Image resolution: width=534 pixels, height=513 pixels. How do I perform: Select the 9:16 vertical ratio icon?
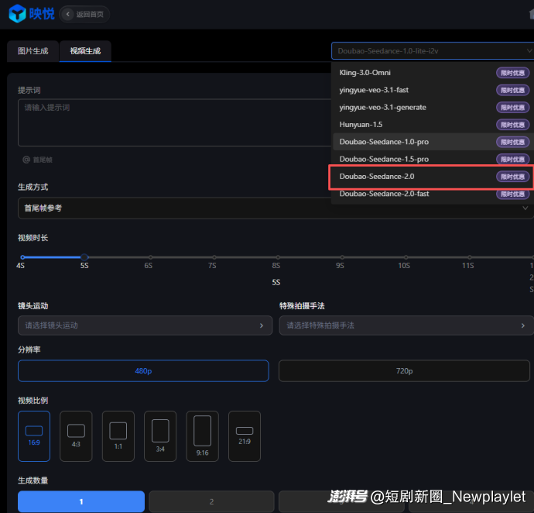202,430
